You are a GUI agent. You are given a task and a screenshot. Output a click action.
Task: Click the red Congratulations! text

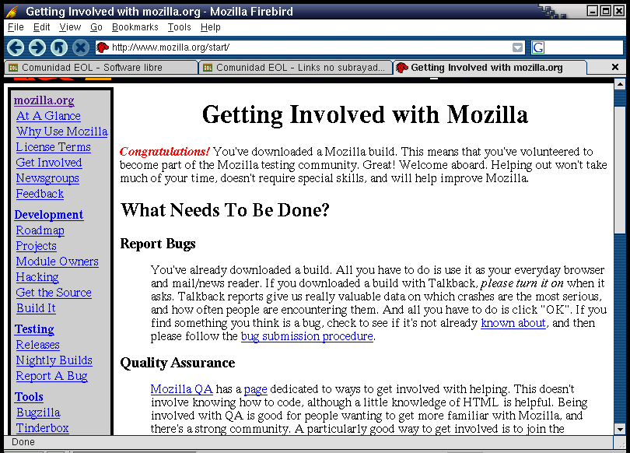(x=164, y=152)
